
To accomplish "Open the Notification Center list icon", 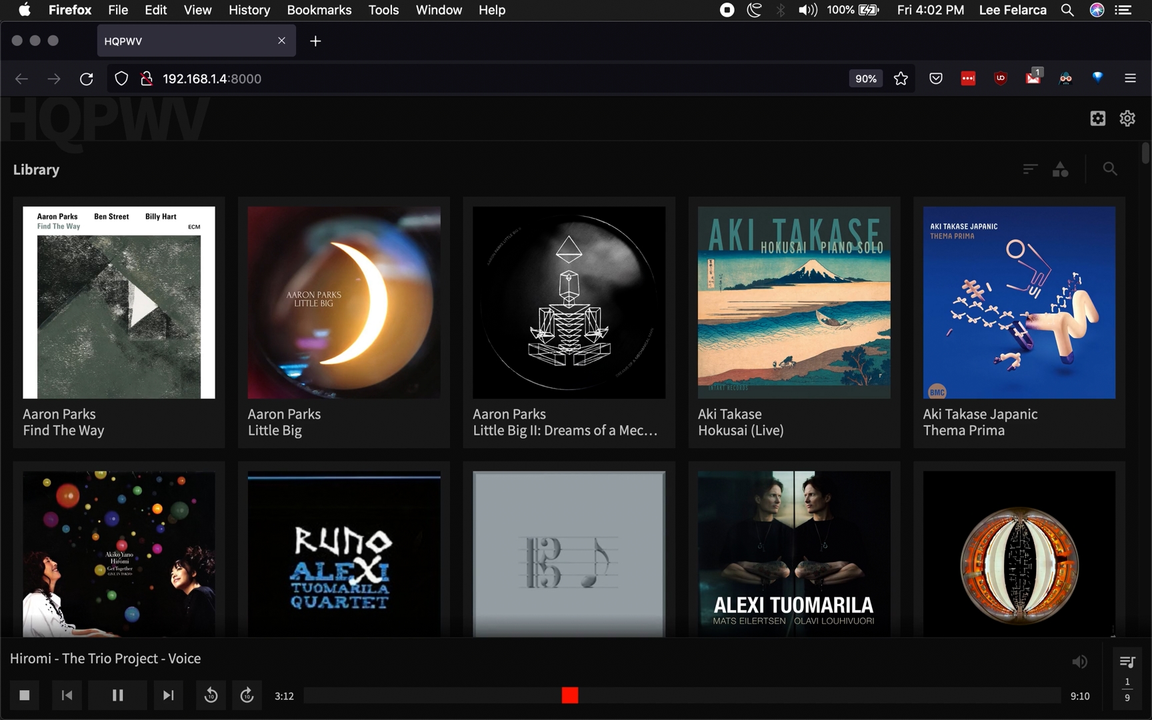I will tap(1124, 10).
